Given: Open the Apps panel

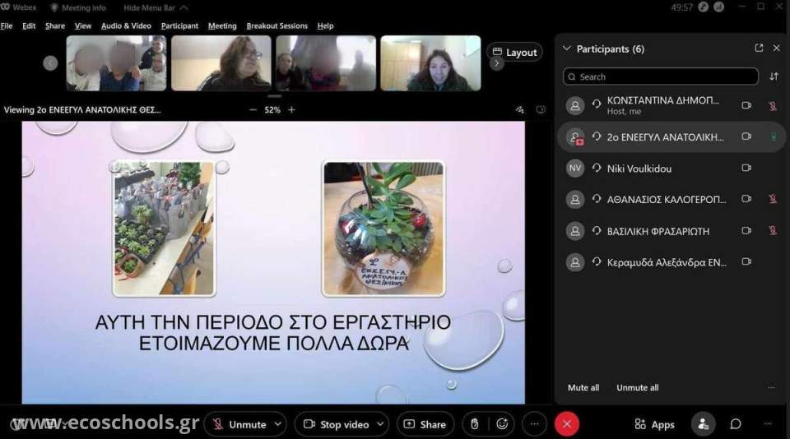Looking at the screenshot, I should pos(655,424).
